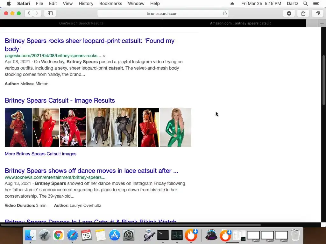Expand the pagesix.com URL dropdown arrow
The image size is (326, 244).
click(104, 56)
